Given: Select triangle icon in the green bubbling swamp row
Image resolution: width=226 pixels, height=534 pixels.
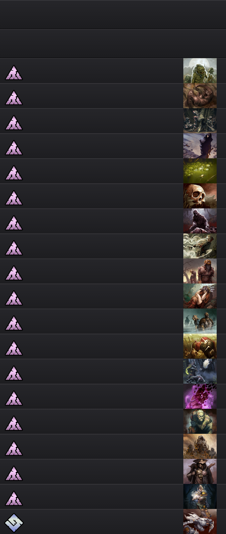Looking at the screenshot, I should [14, 173].
